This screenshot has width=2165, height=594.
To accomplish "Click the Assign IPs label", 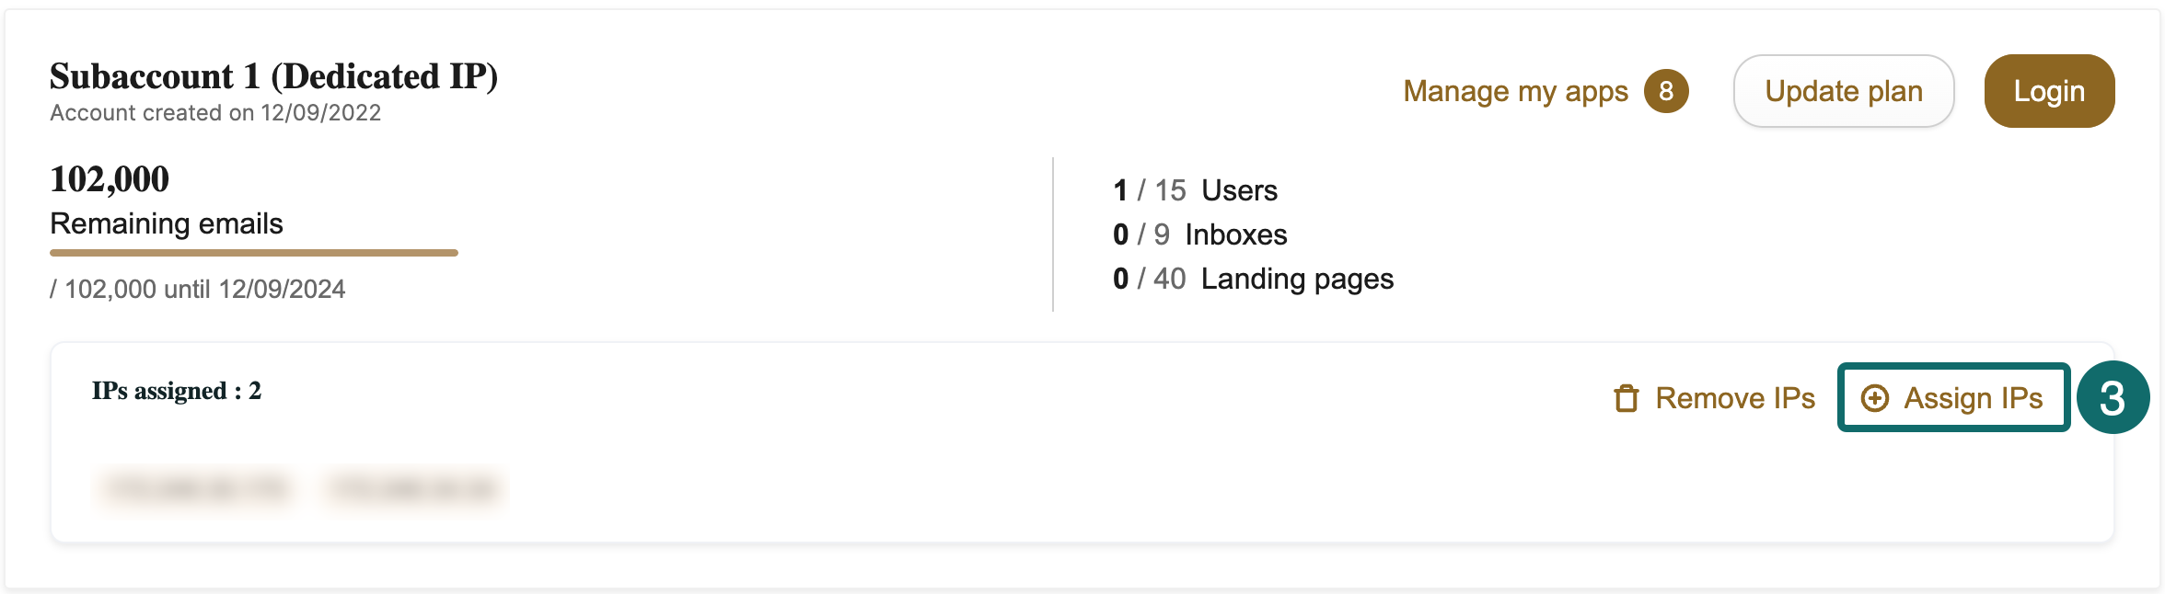I will [1973, 398].
